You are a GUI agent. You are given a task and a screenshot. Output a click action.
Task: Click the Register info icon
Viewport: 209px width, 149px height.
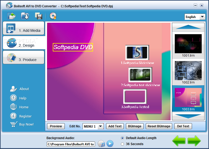pyautogui.click(x=14, y=116)
